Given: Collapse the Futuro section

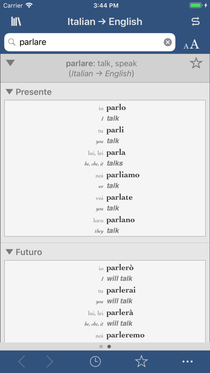Looking at the screenshot, I should 9,252.
